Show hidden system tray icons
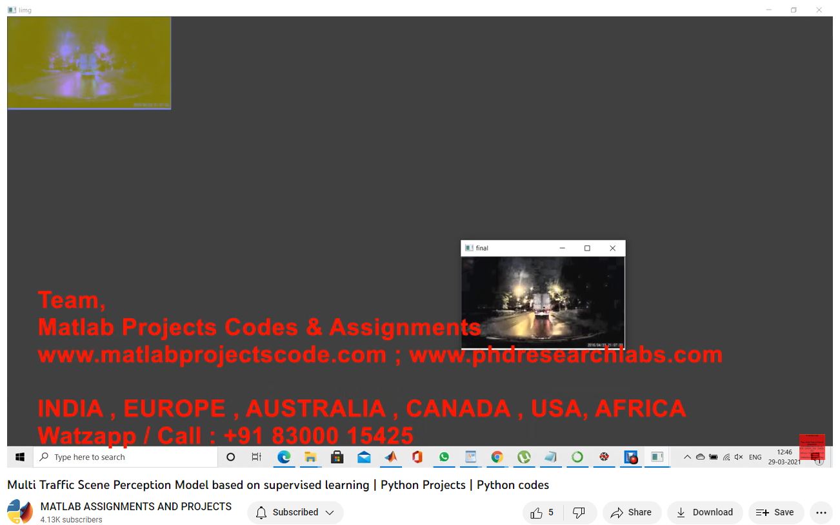This screenshot has width=840, height=525. 687,457
